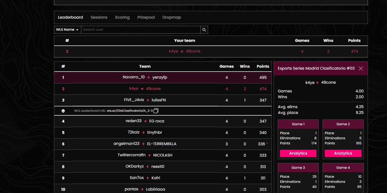
Task: Select player luiissFN
Action: (158, 100)
